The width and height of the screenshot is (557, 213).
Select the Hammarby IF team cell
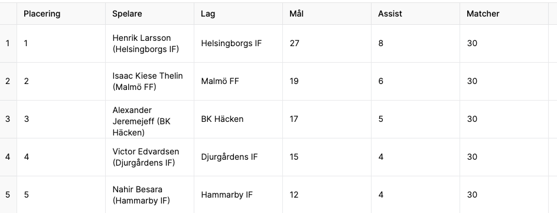click(x=239, y=195)
